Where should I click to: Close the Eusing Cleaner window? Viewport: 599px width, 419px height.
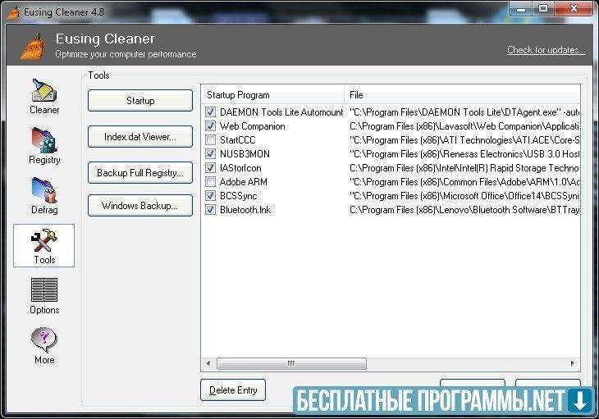point(573,9)
